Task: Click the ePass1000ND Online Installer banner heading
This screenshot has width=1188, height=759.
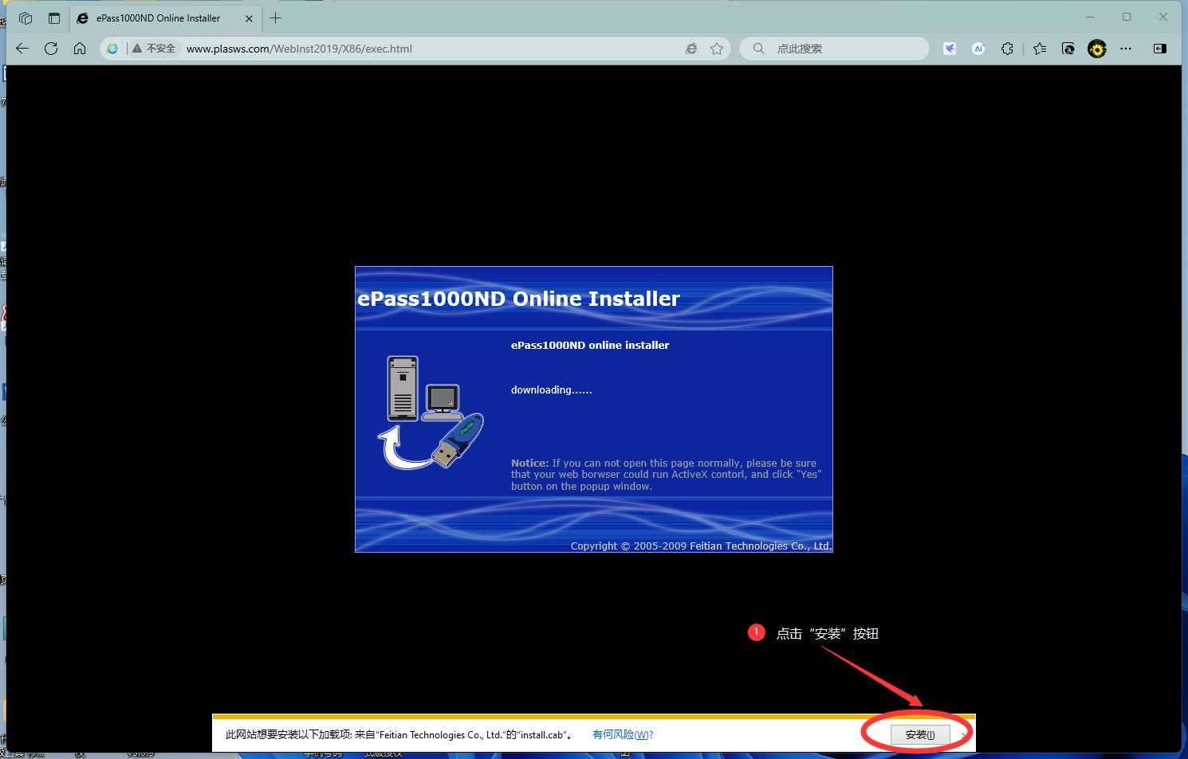Action: click(x=518, y=299)
